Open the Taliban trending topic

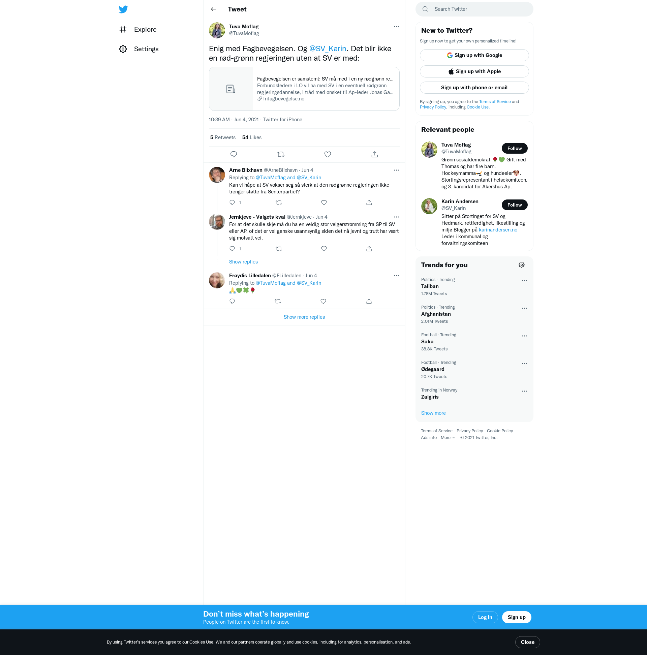tap(474, 287)
